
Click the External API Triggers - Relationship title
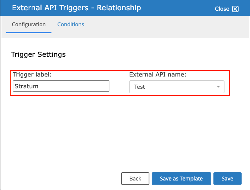(76, 8)
